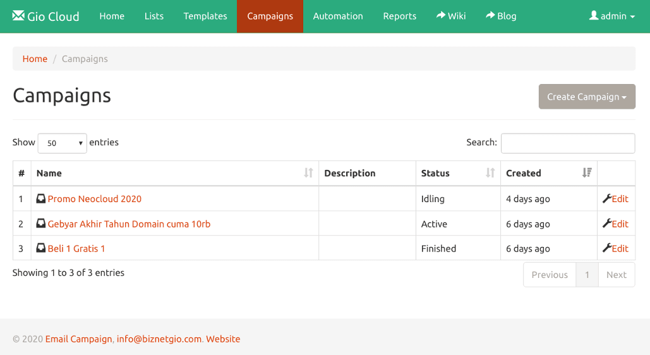
Task: Switch to the Templates navigation item
Action: coord(205,16)
